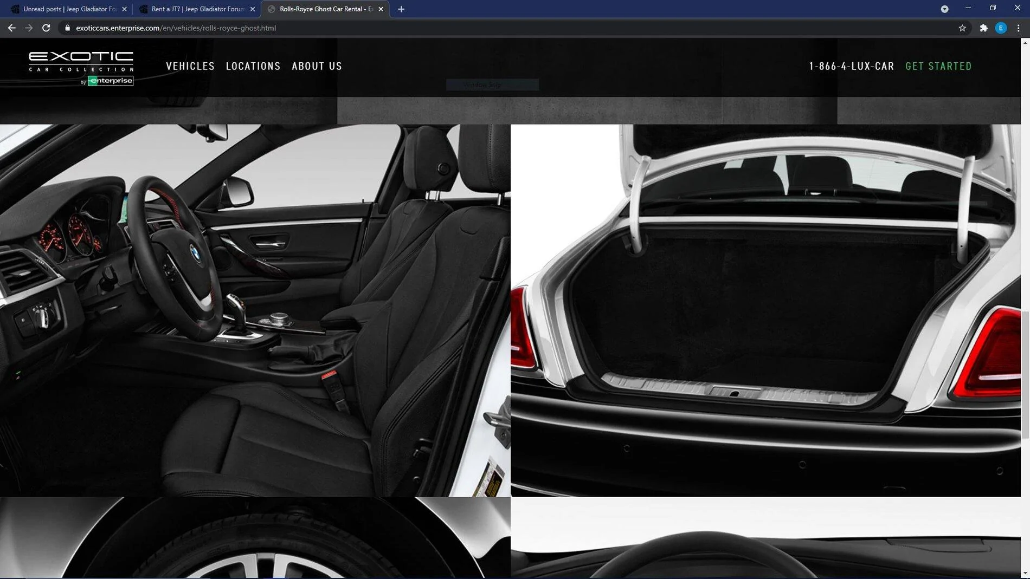Reload the Rolls-Royce Ghost page
1030x579 pixels.
(x=46, y=28)
